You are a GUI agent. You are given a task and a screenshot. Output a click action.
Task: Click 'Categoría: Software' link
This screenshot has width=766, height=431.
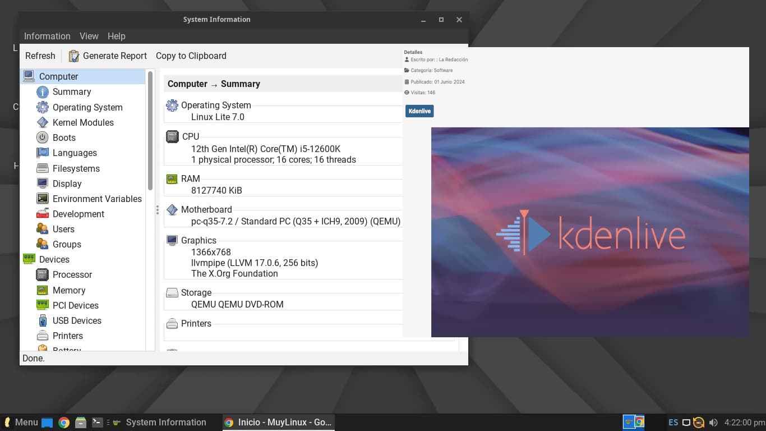(428, 70)
